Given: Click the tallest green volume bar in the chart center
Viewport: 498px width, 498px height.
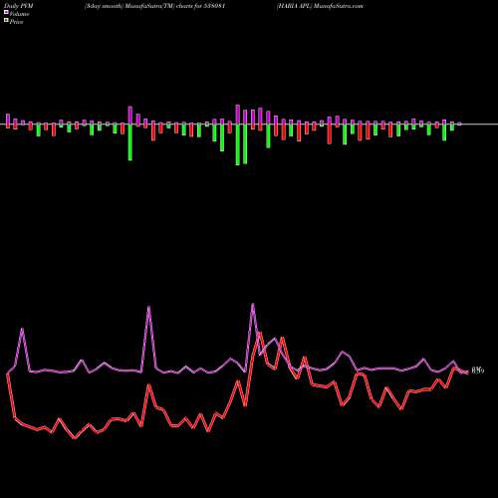Looking at the screenshot, I should [x=238, y=144].
